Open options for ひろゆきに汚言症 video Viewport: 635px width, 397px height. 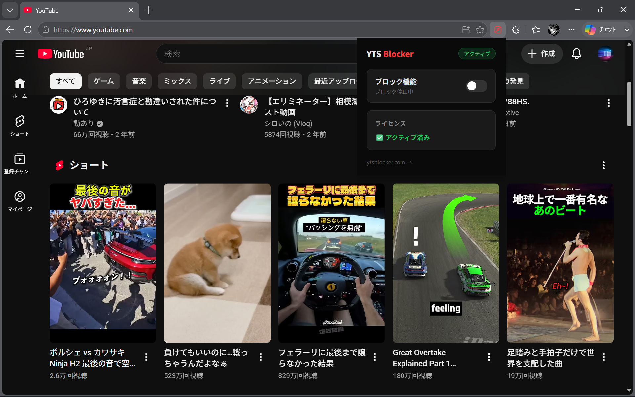227,103
